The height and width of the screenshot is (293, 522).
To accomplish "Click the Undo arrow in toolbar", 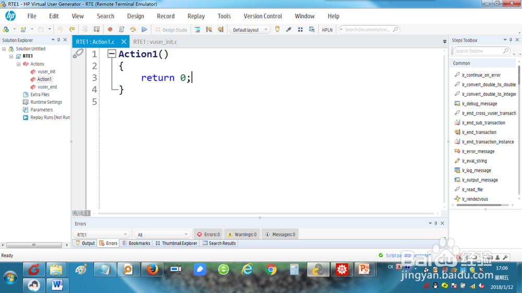I will coord(60,29).
